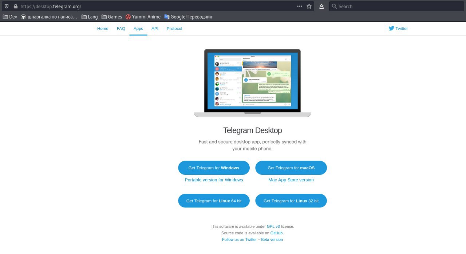Click Get Telegram for macOS button

coord(291,168)
